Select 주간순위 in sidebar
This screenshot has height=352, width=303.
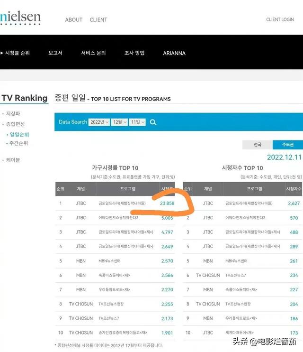coord(18,143)
